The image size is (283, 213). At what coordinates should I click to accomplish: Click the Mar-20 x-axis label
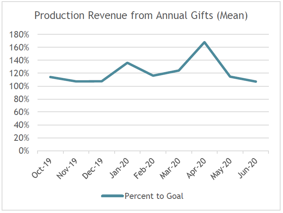[x=170, y=169]
